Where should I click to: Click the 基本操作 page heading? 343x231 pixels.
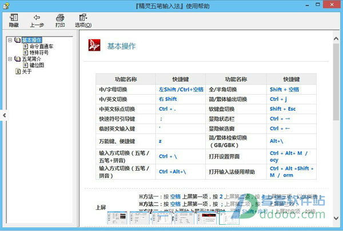pyautogui.click(x=121, y=46)
